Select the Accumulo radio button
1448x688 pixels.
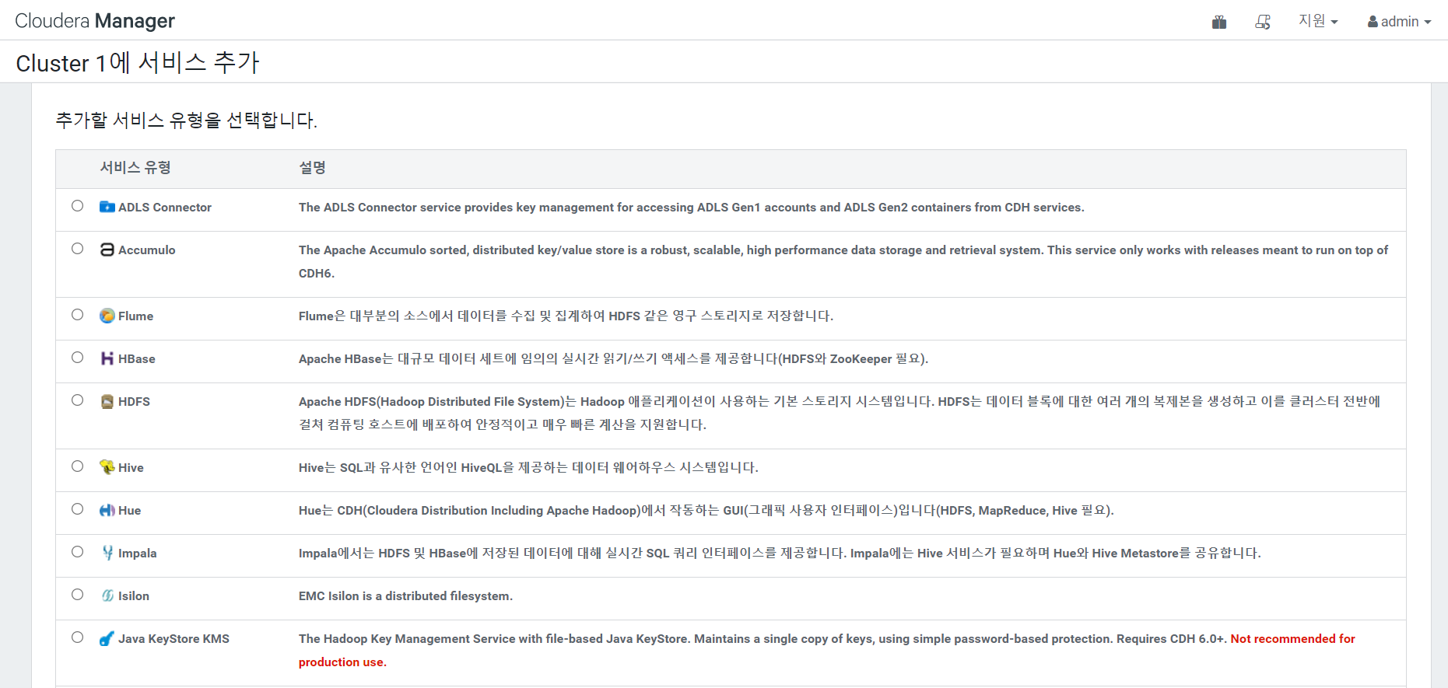[x=78, y=249]
